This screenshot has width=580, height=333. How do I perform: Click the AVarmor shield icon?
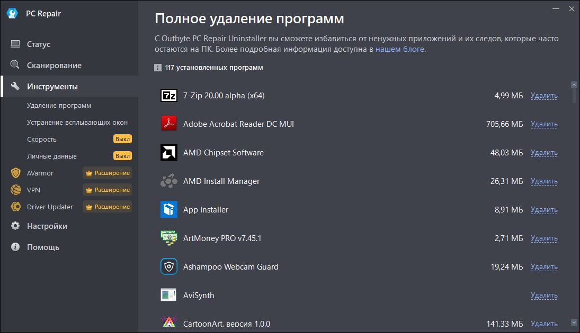[x=15, y=173]
